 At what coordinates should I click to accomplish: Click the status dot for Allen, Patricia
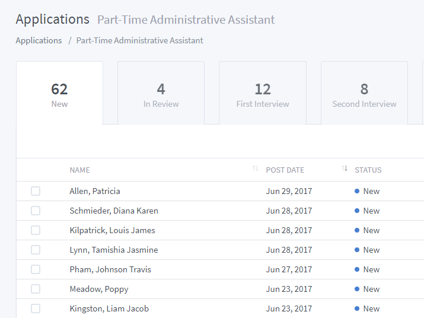(x=357, y=191)
